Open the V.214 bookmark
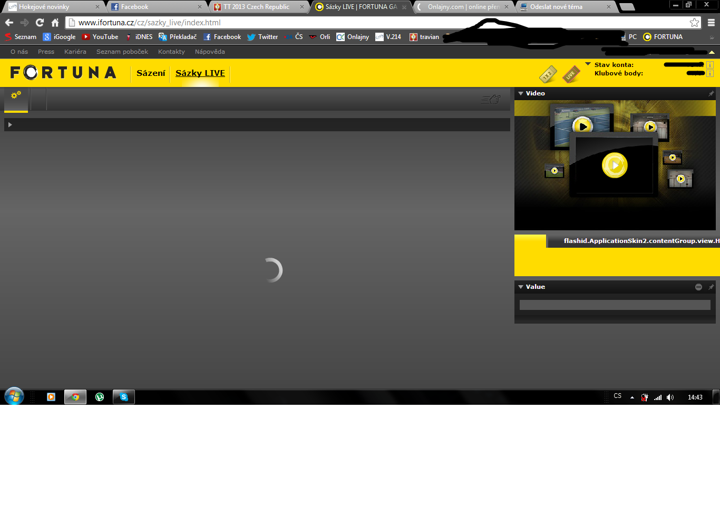 (388, 37)
